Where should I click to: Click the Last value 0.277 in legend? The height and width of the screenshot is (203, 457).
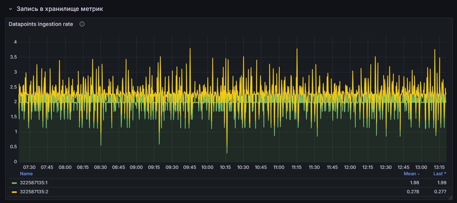click(440, 192)
